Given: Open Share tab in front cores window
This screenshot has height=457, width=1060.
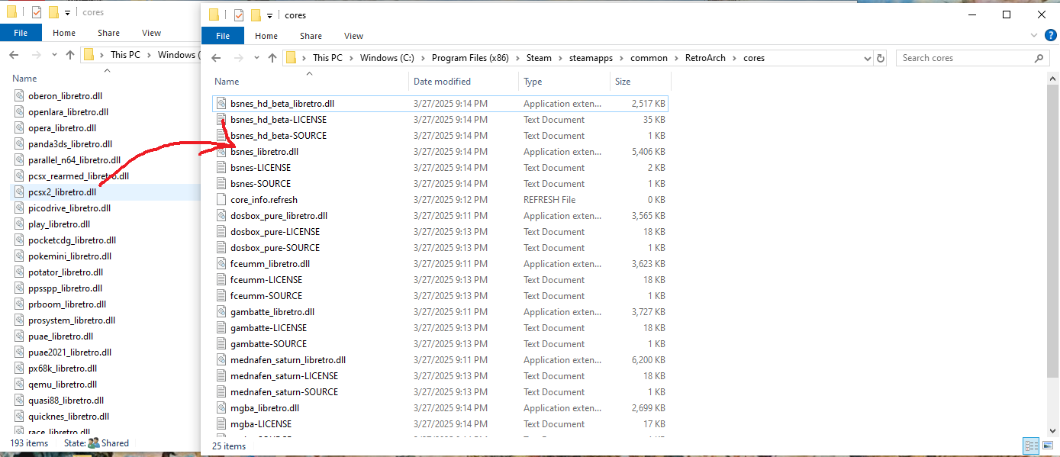Looking at the screenshot, I should [311, 36].
